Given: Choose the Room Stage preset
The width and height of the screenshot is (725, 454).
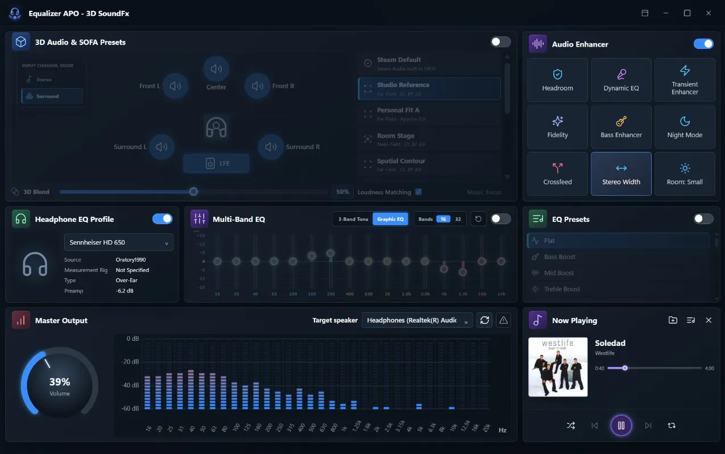Looking at the screenshot, I should pos(429,139).
